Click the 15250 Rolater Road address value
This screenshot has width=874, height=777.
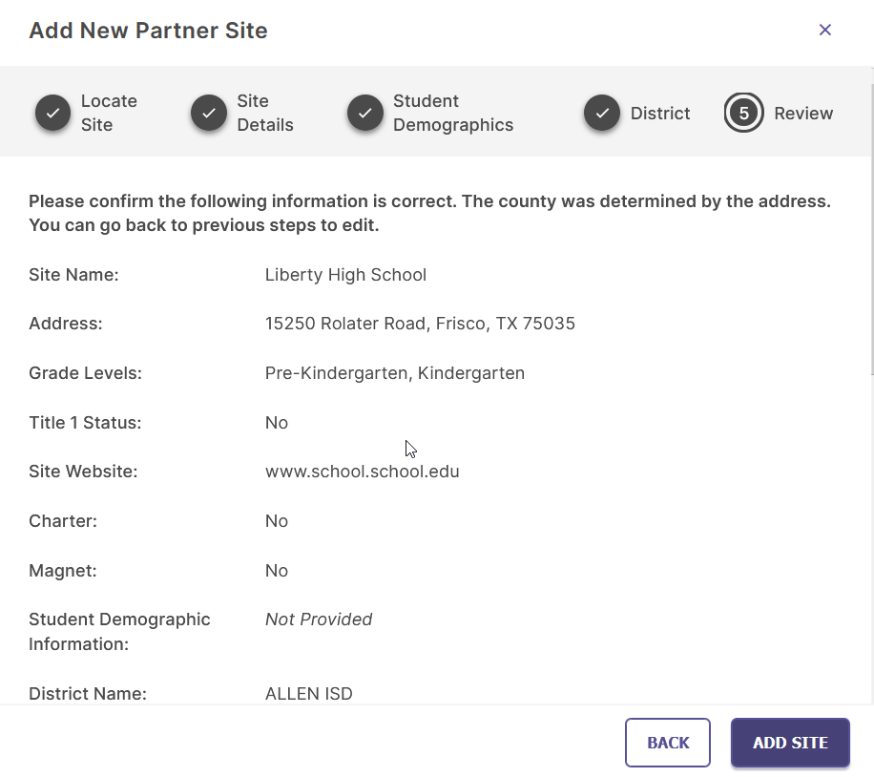420,324
